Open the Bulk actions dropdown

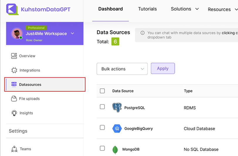[x=122, y=69]
